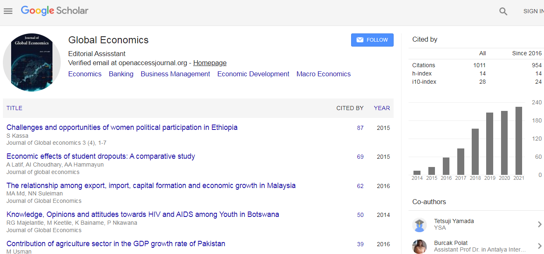View the 39 citations for Pakistan article

tap(360, 244)
